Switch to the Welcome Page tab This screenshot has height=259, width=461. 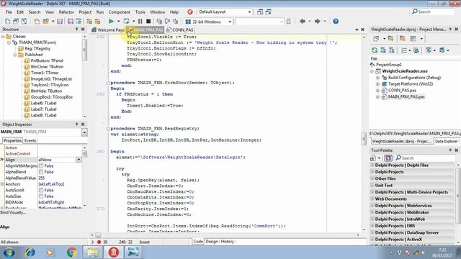coord(108,29)
